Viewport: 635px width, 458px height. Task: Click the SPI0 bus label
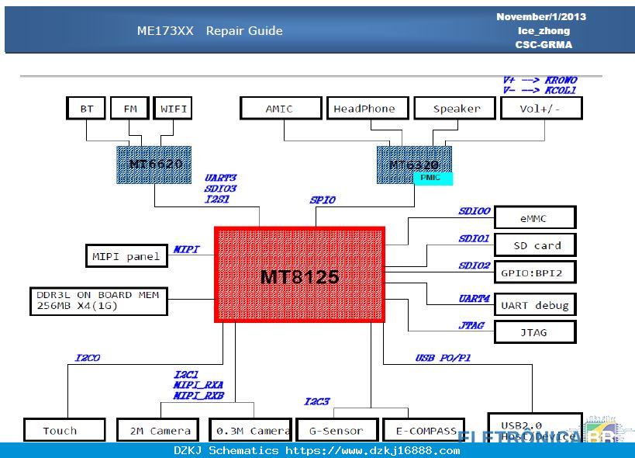(x=323, y=200)
